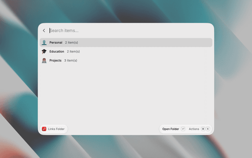Click the empty highlighted area of Personal row
Viewport: 252px width, 158px height.
(x=145, y=43)
